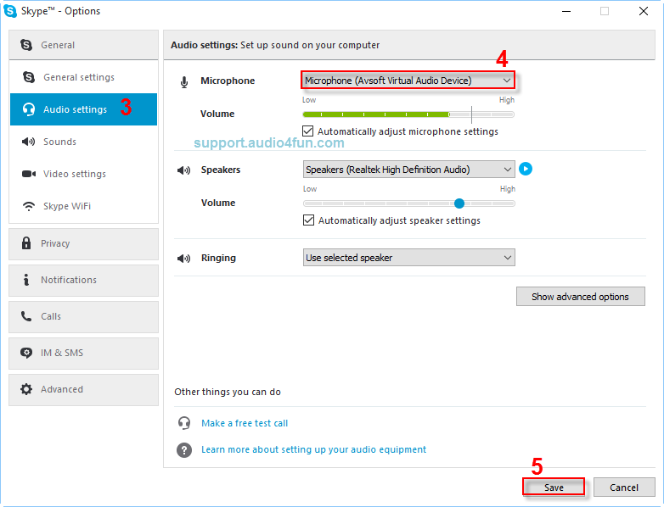The width and height of the screenshot is (664, 507).
Task: Open the Calls section
Action: click(x=83, y=317)
